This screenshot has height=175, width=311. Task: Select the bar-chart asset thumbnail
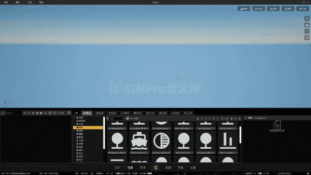click(228, 142)
